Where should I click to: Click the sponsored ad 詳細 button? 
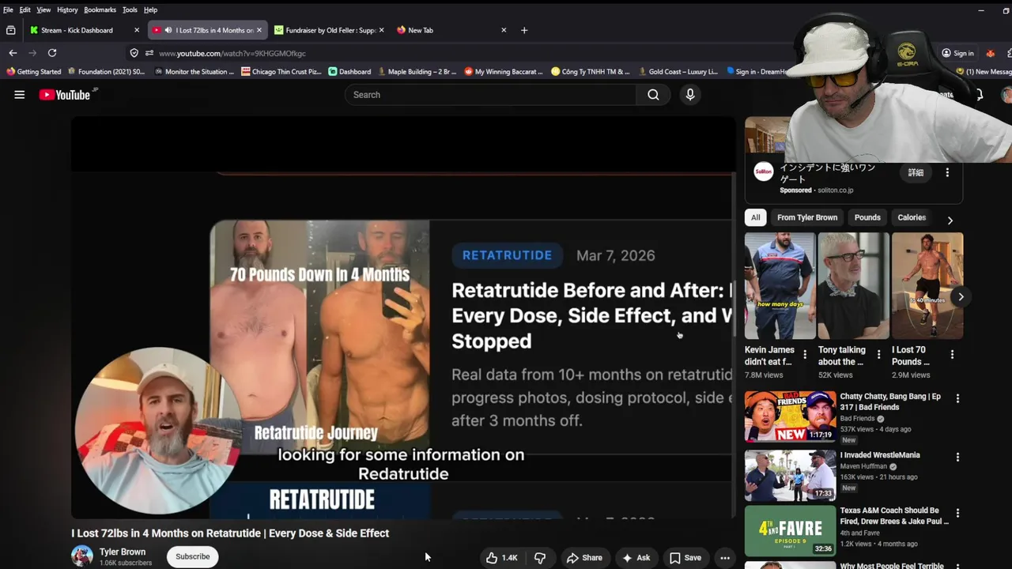click(x=916, y=172)
